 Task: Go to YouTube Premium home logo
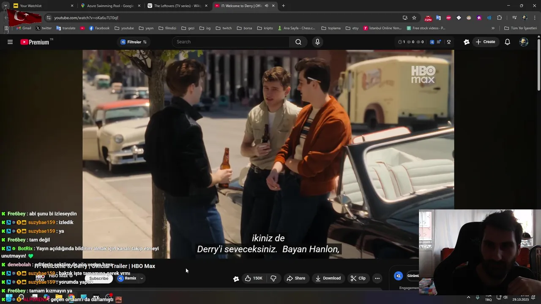[35, 42]
